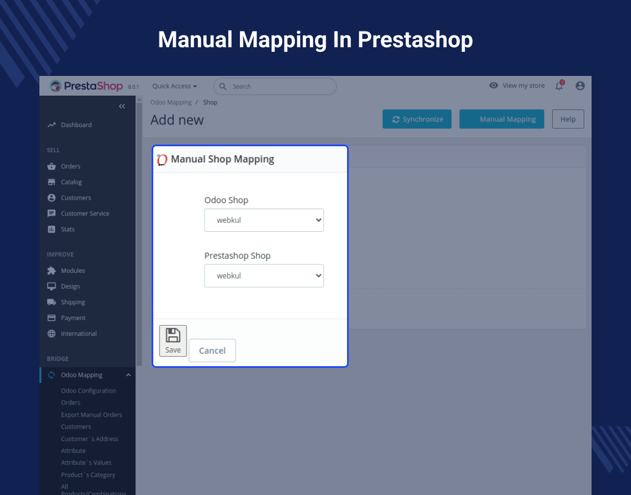Click the Payment card icon
Viewport: 631px width, 495px height.
[x=51, y=318]
